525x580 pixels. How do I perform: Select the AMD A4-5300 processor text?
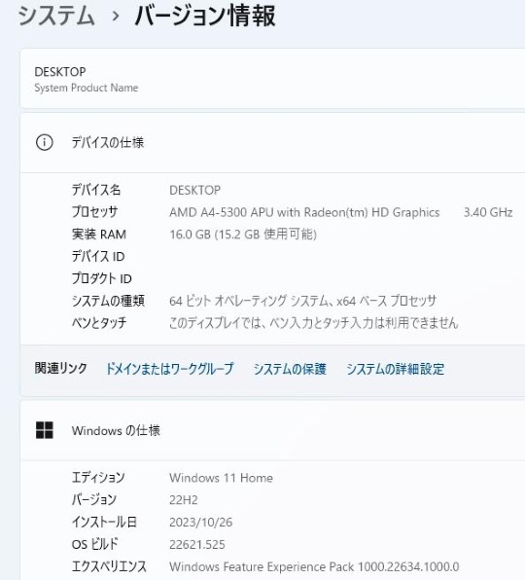304,212
